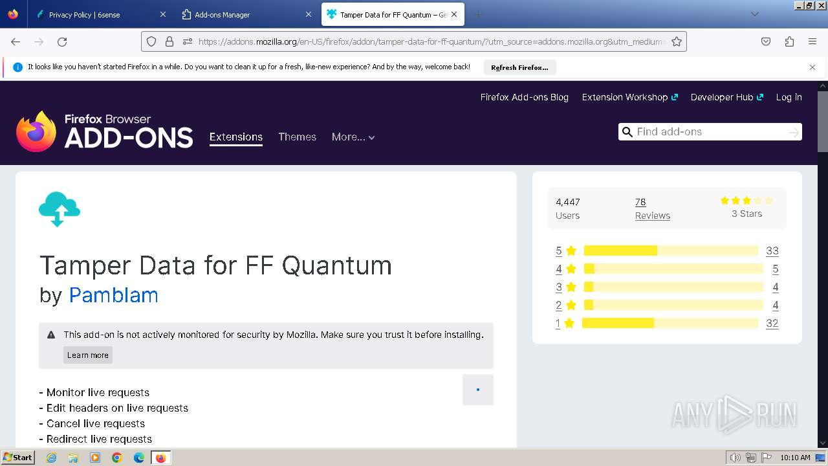Click the Tamper Data cloud add-on icon
Viewport: 828px width, 466px height.
tap(60, 209)
